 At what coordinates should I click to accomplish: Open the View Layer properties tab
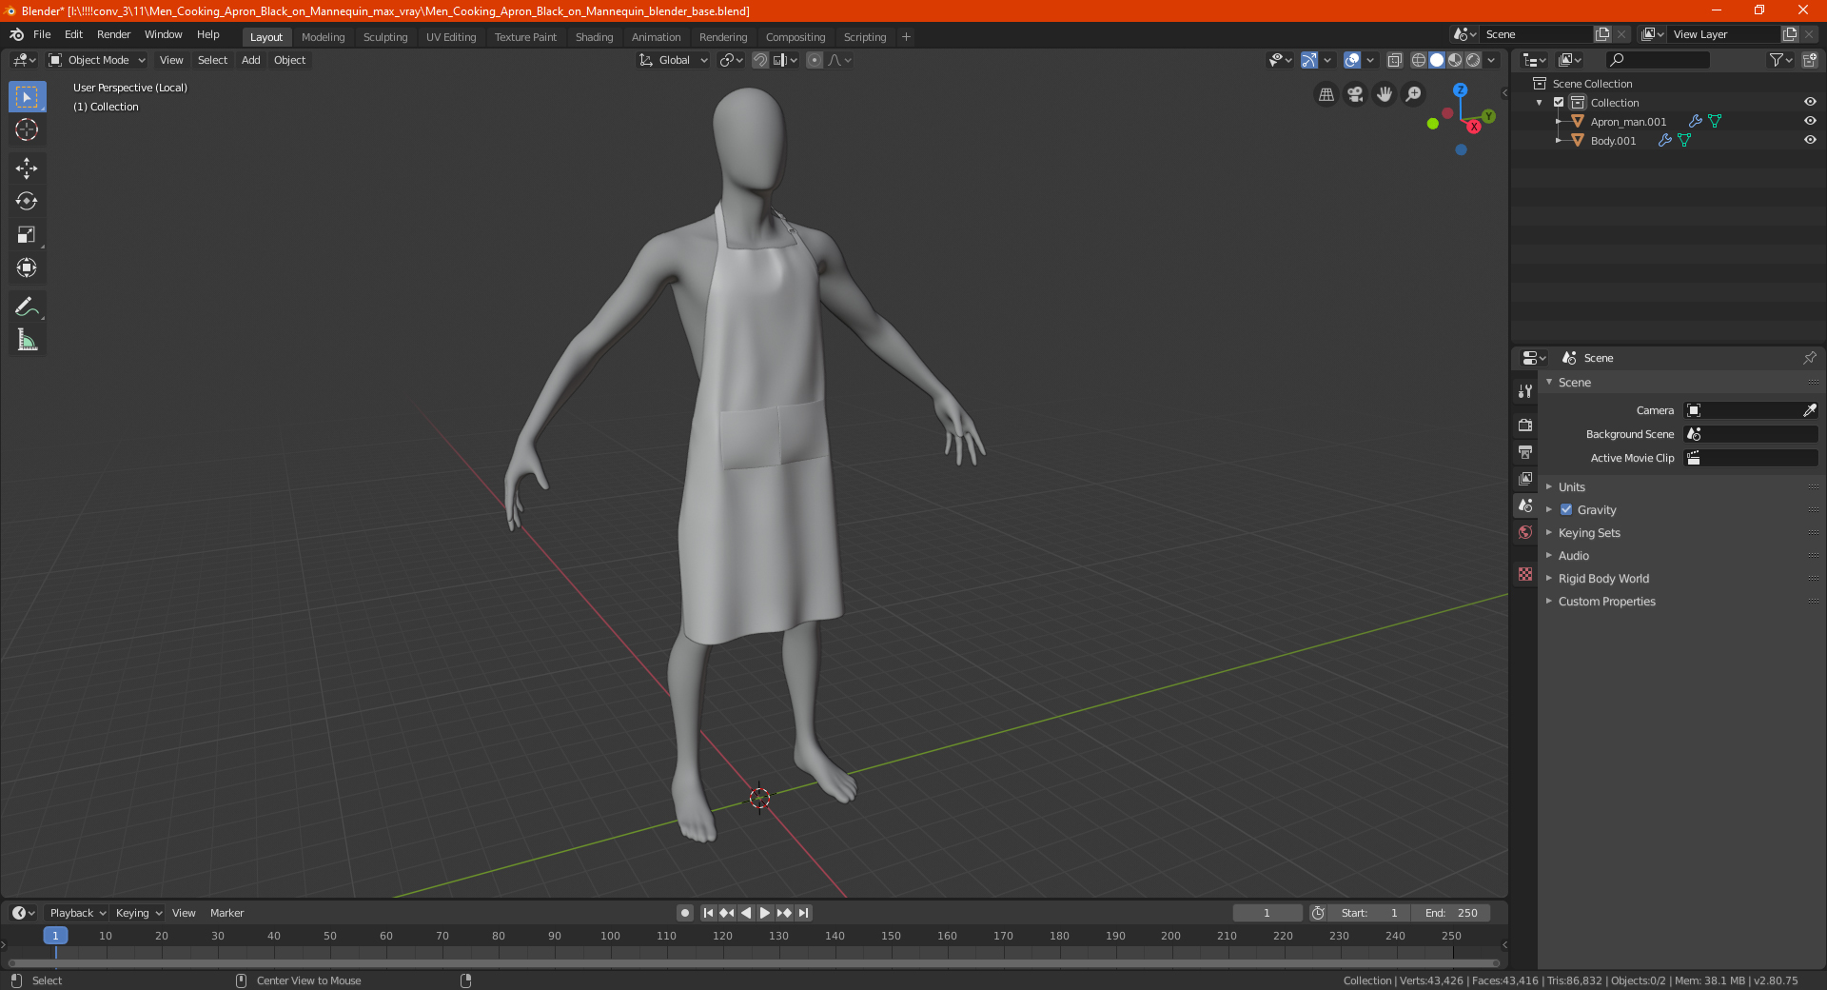pos(1525,478)
